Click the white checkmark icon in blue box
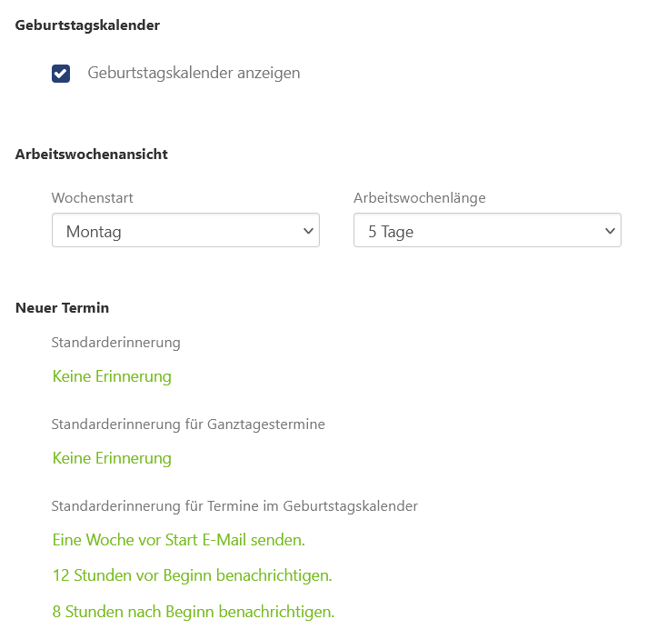This screenshot has width=647, height=639. [x=61, y=74]
